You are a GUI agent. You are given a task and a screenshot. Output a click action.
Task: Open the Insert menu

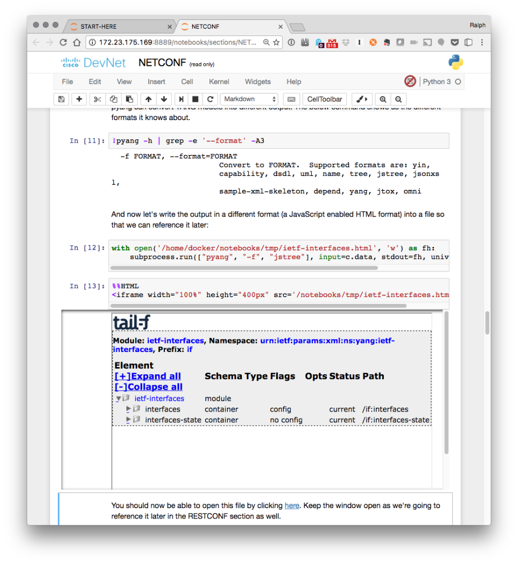click(x=157, y=81)
